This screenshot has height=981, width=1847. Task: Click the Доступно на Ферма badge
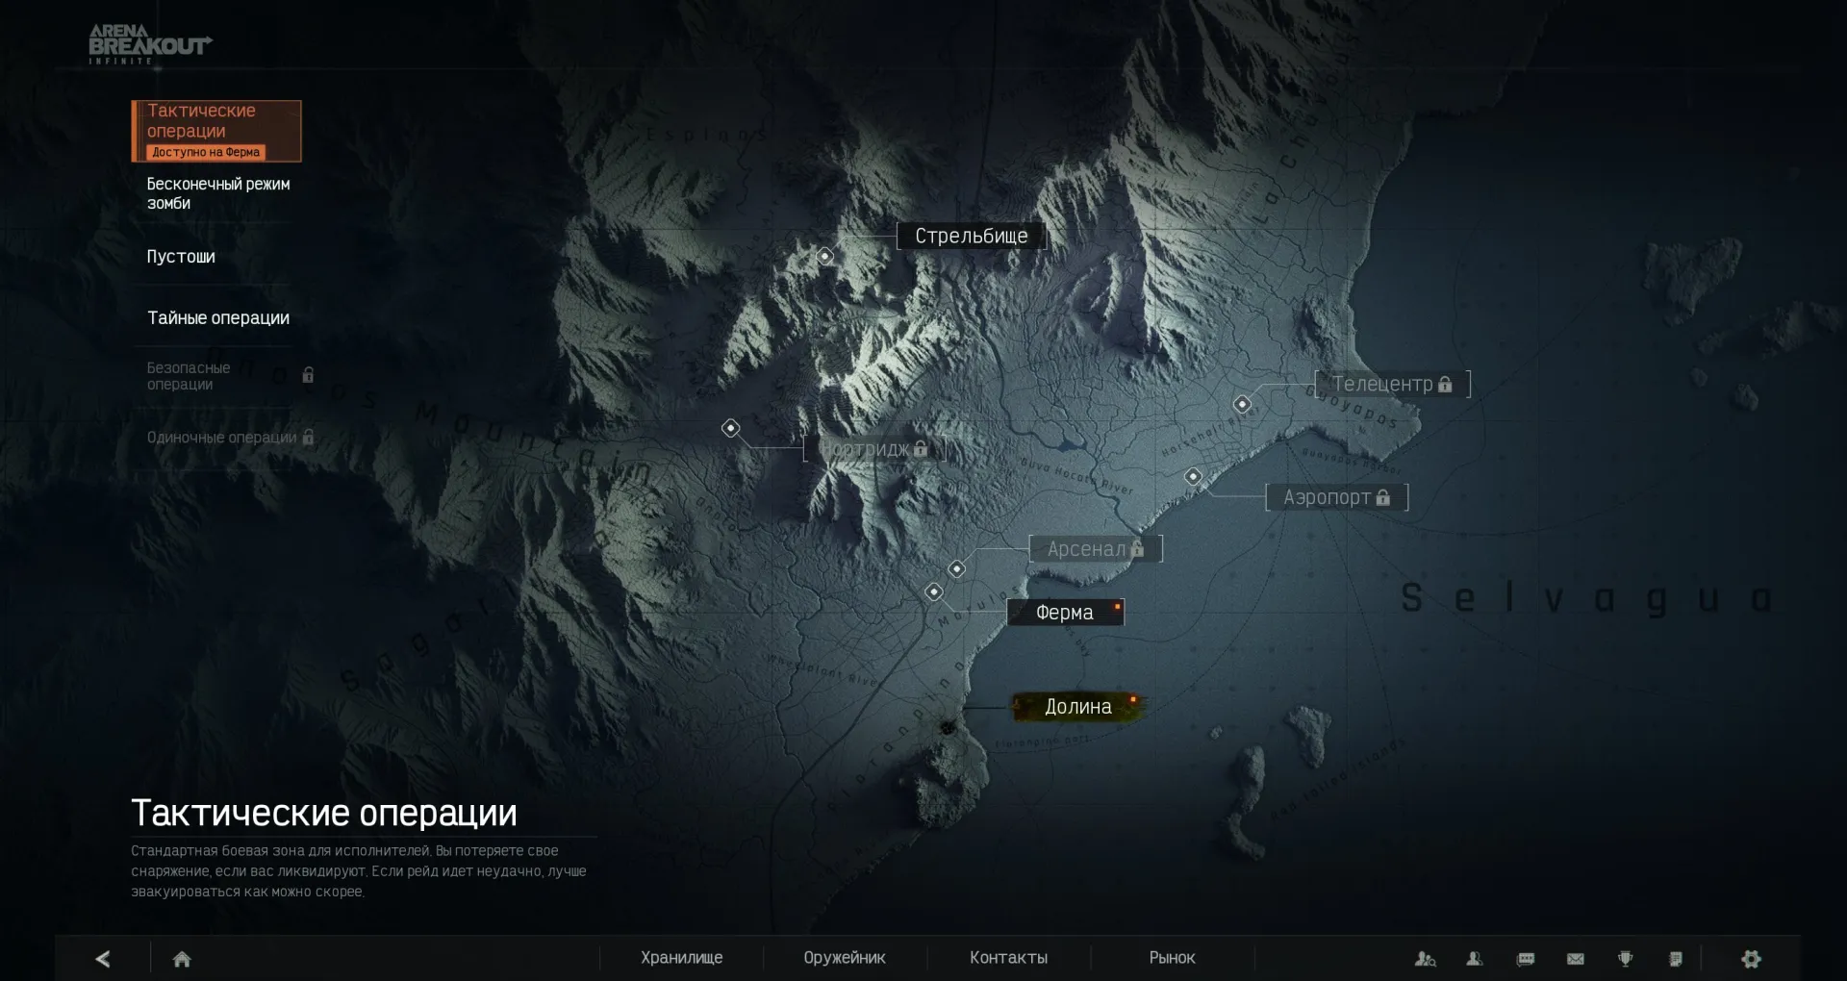(206, 152)
